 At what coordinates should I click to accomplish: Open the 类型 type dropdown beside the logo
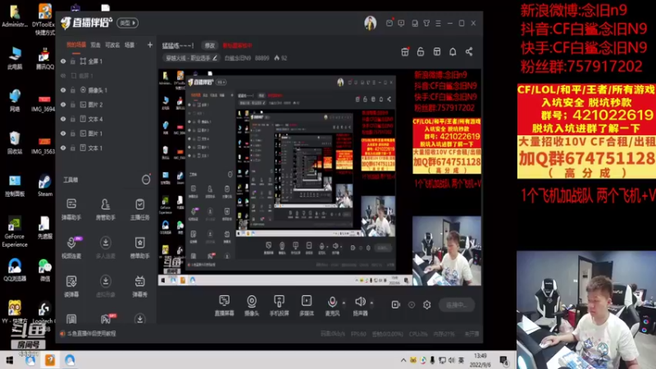(127, 23)
